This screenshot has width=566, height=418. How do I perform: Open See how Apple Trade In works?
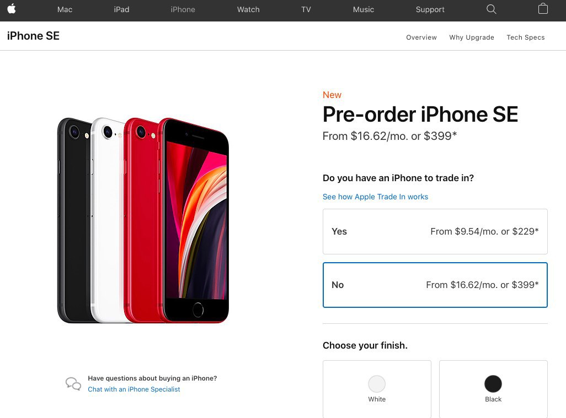tap(376, 197)
